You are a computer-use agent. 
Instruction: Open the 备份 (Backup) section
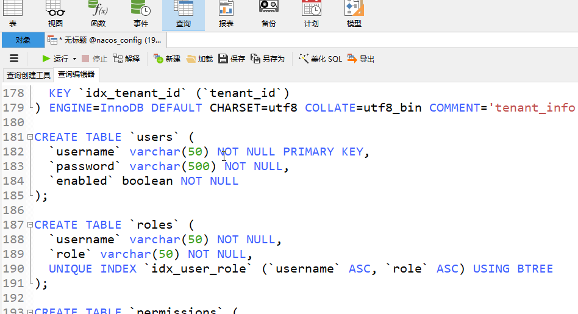coord(269,15)
